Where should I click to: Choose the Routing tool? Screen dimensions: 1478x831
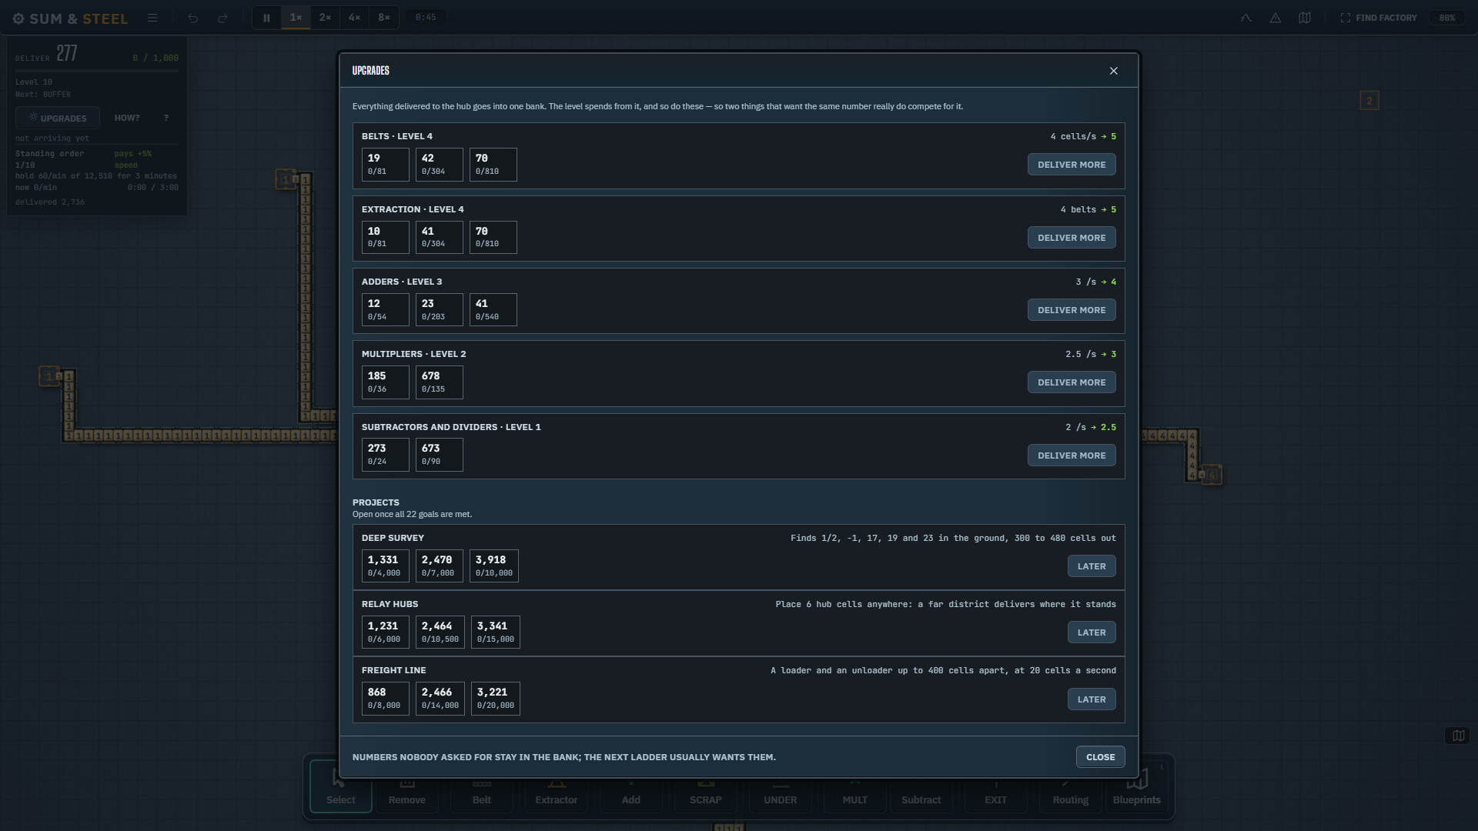(1071, 786)
